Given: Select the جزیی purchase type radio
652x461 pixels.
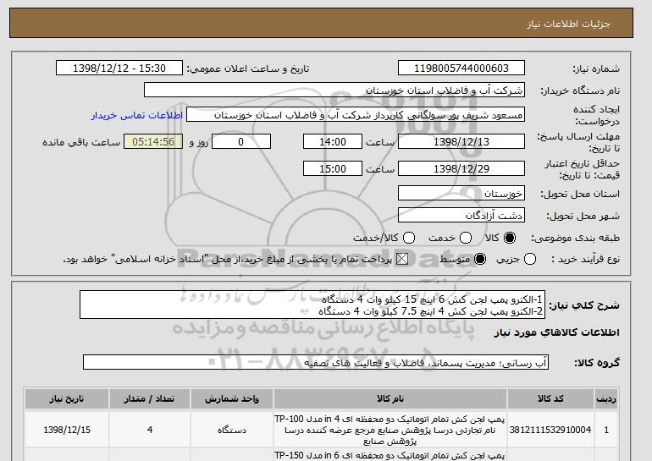Looking at the screenshot, I should coord(530,259).
